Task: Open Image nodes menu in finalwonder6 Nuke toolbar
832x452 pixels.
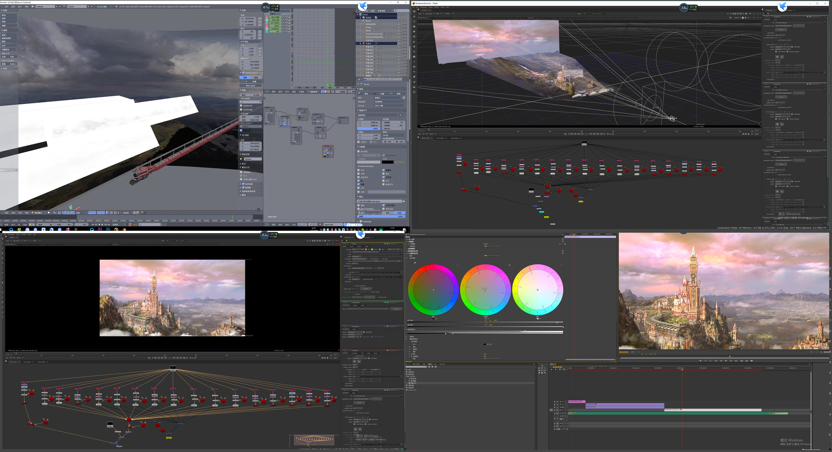Action: click(414, 12)
